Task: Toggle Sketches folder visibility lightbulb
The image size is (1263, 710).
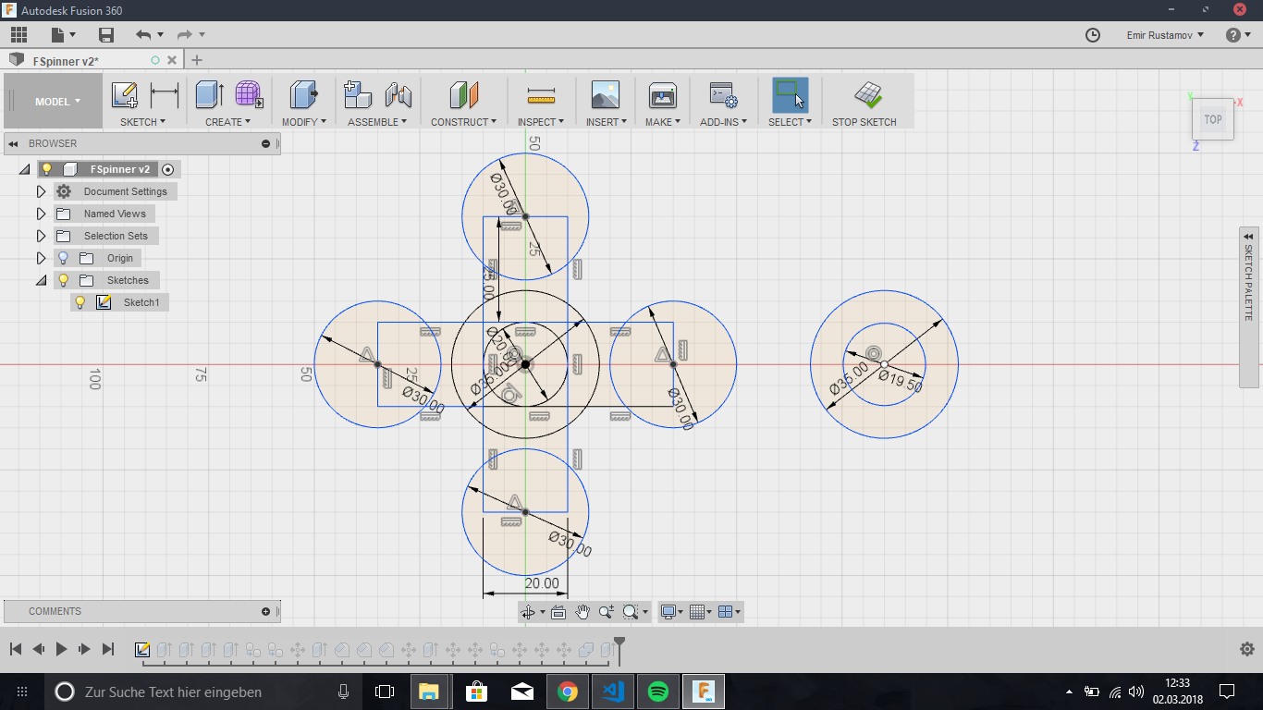Action: [x=63, y=280]
